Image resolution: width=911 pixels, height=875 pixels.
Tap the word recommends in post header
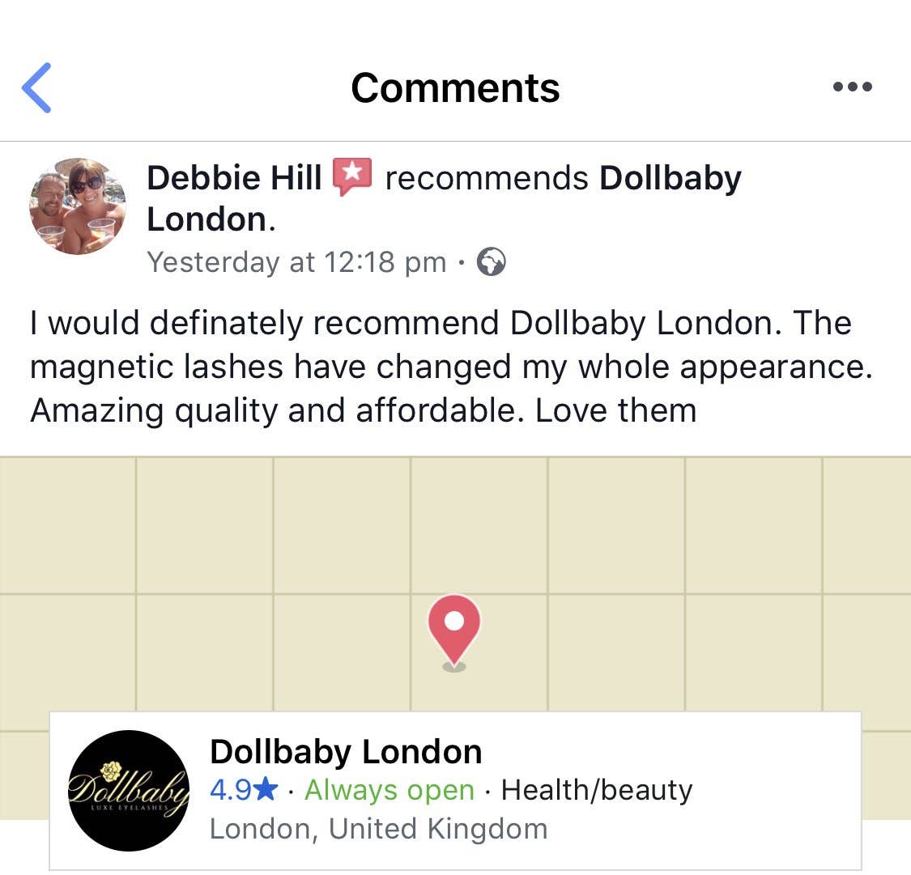pos(487,177)
